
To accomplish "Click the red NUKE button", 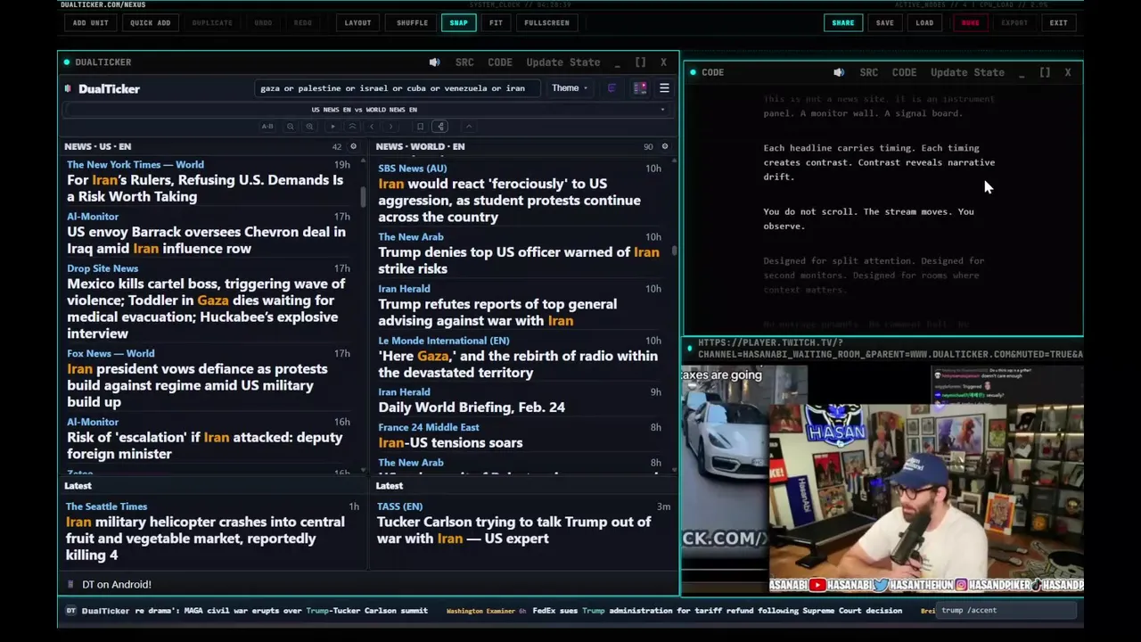I will click(970, 22).
